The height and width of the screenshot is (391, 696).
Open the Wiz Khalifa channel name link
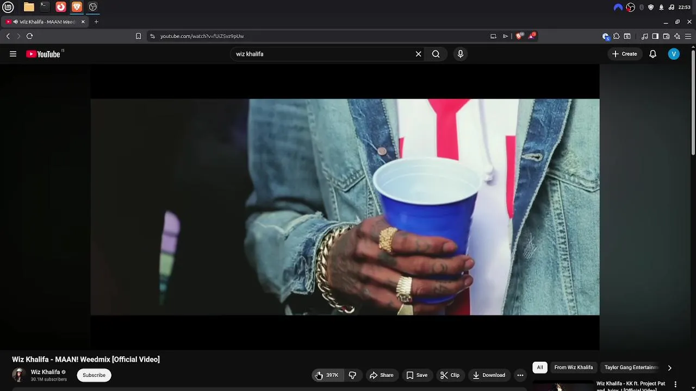click(45, 372)
